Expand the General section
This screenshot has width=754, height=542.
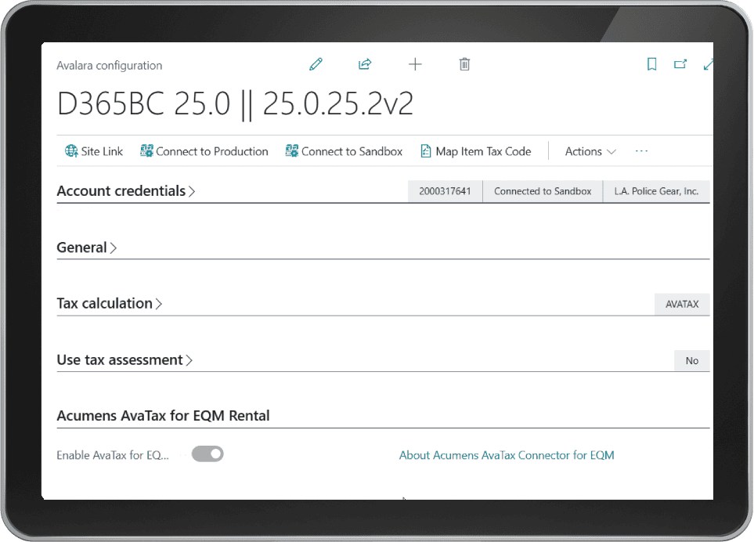coord(87,248)
